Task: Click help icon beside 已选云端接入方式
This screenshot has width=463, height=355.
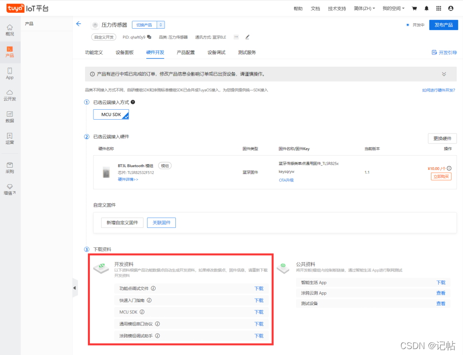Action: [133, 102]
